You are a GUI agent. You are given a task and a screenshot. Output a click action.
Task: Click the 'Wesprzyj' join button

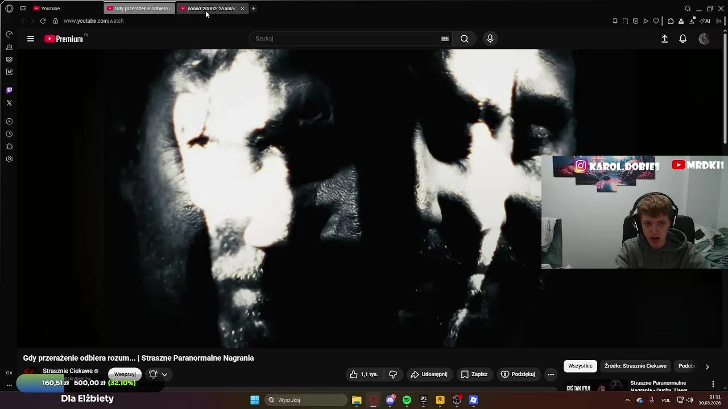coord(125,374)
